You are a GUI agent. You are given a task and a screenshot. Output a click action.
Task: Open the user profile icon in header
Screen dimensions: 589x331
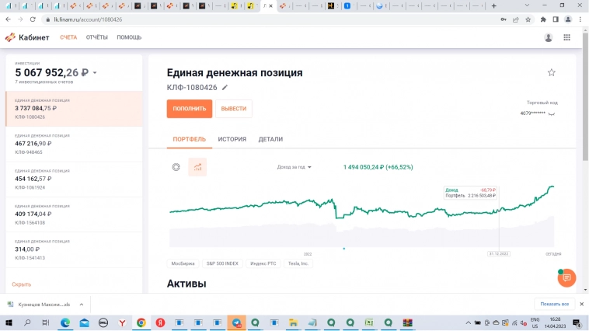pyautogui.click(x=549, y=37)
